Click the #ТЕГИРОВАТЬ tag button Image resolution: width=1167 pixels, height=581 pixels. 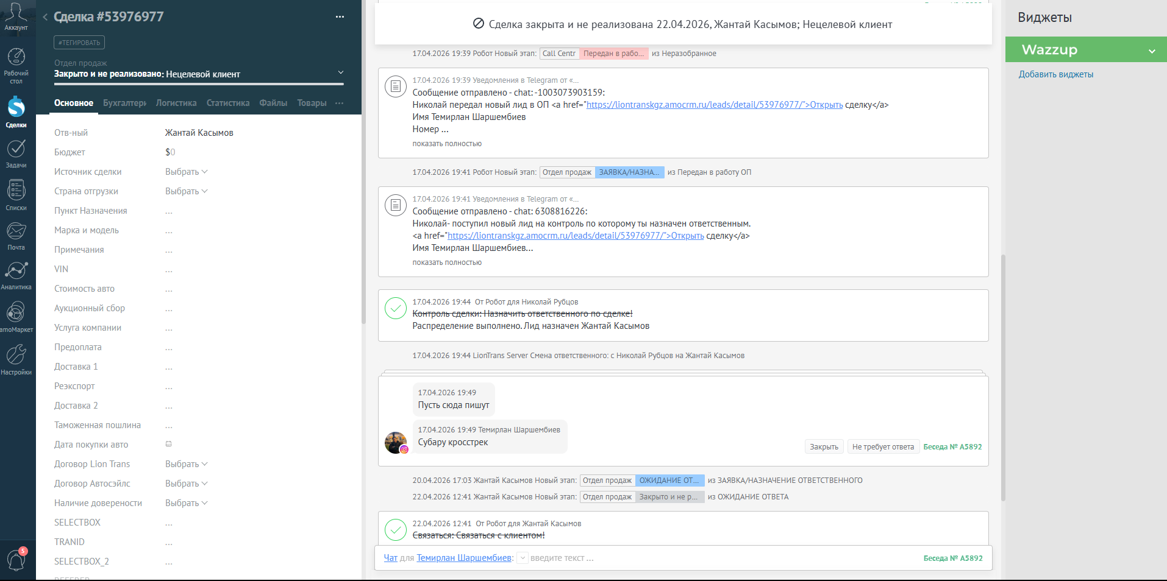(x=79, y=43)
